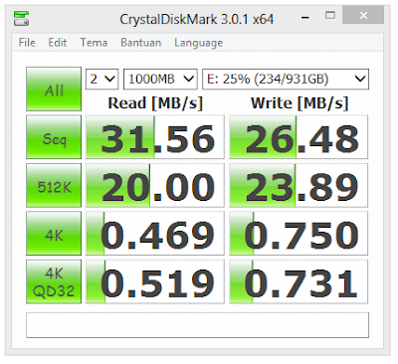The width and height of the screenshot is (398, 364).
Task: Click the 512K write result 23.89
Action: (298, 185)
